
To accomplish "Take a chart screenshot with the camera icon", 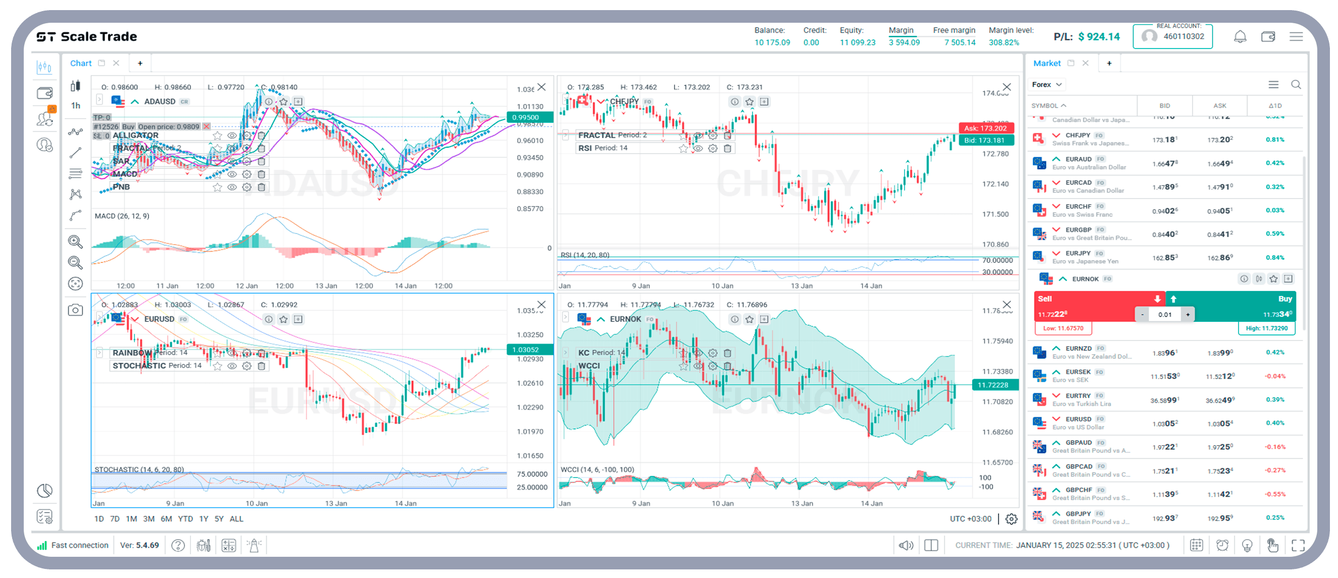I will coord(75,310).
